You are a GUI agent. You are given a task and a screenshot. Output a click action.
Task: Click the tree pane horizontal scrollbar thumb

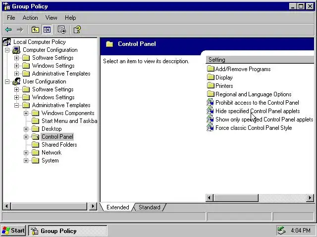pyautogui.click(x=49, y=206)
